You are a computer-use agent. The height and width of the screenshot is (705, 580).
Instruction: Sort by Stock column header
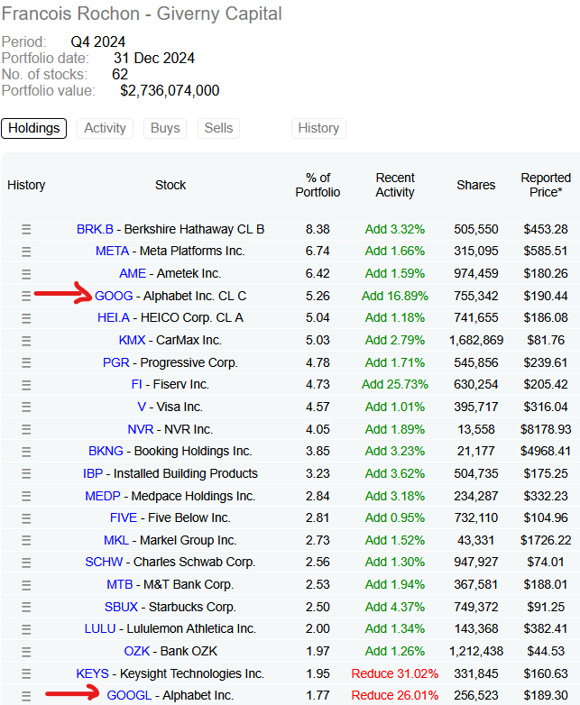170,185
